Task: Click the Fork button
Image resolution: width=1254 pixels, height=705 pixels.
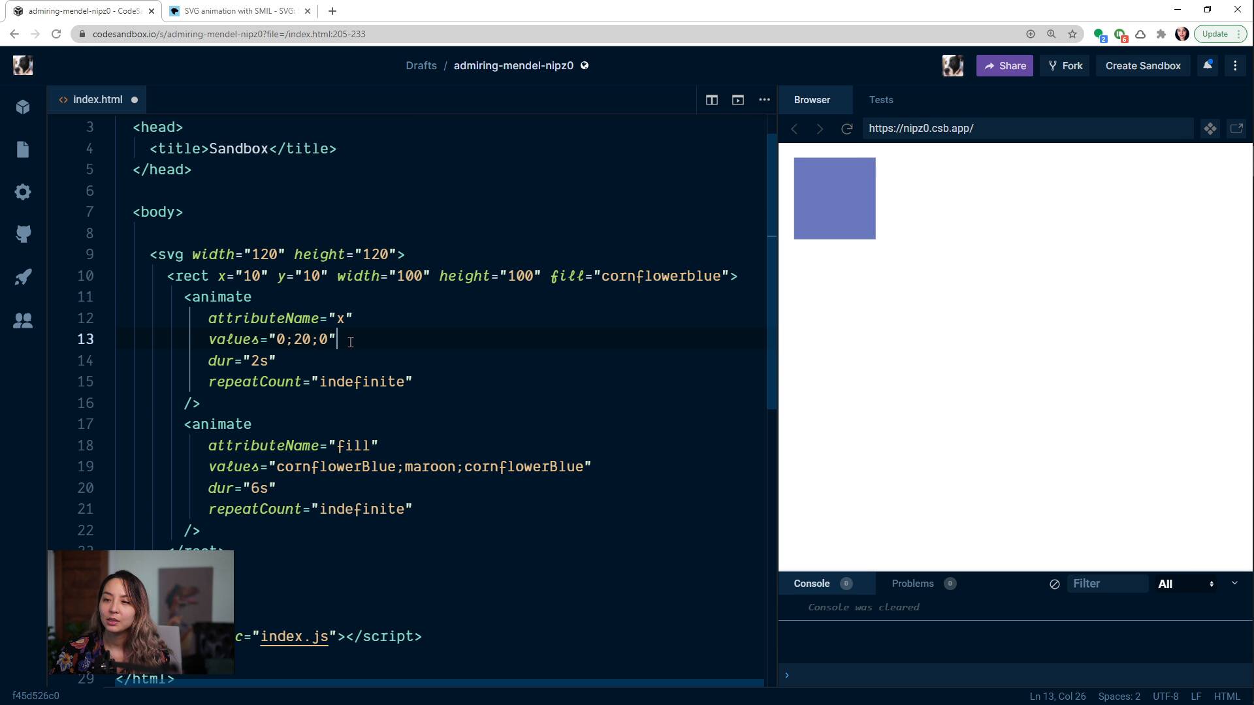Action: (1065, 66)
